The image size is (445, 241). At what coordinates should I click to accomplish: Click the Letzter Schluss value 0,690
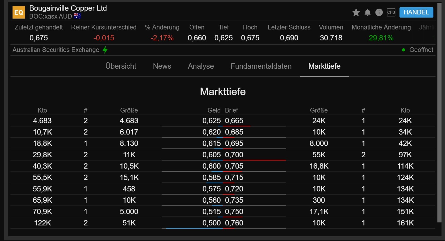[289, 38]
